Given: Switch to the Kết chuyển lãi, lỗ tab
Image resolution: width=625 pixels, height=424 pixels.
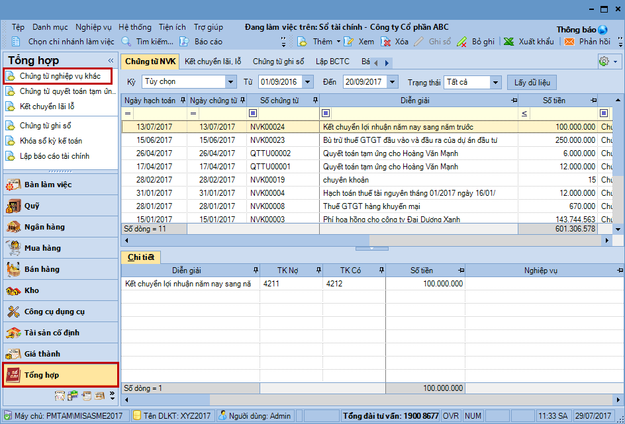Looking at the screenshot, I should (213, 62).
